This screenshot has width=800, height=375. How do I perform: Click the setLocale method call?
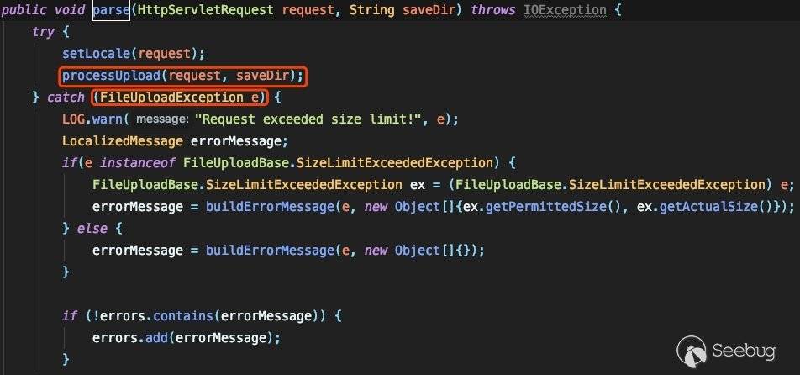(134, 54)
